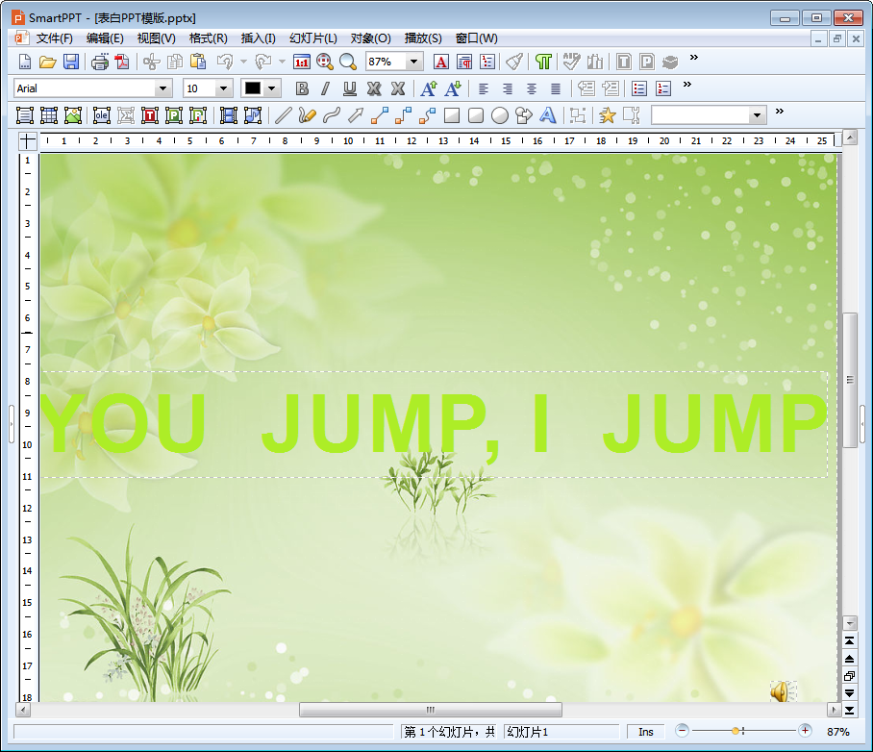Justify the text alignment
This screenshot has width=873, height=752.
pyautogui.click(x=555, y=88)
